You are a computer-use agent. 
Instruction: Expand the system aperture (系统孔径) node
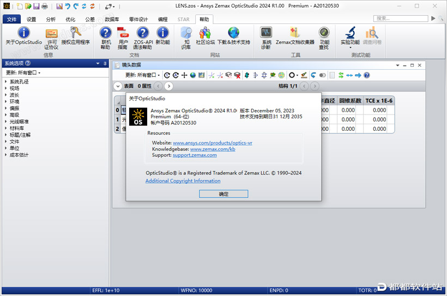[x=5, y=82]
